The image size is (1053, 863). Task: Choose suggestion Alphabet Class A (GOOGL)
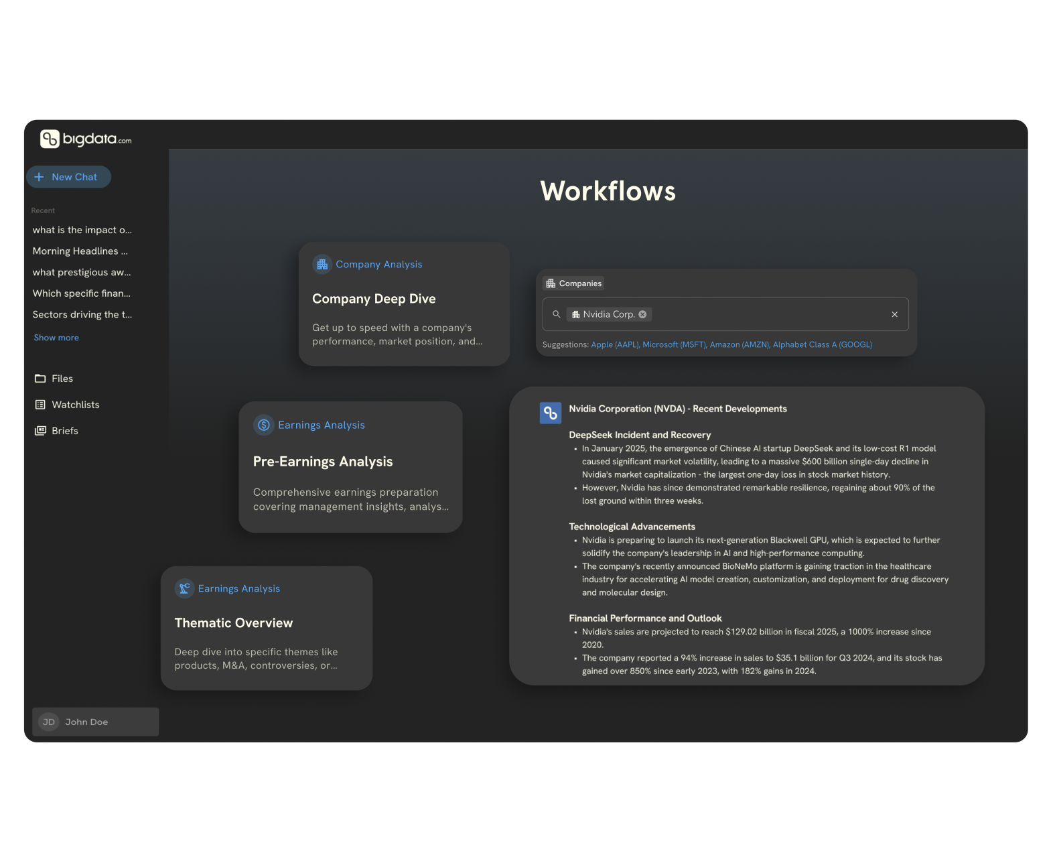coord(823,344)
